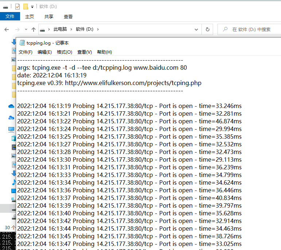Click log line with time=33.025ms

coord(130,244)
